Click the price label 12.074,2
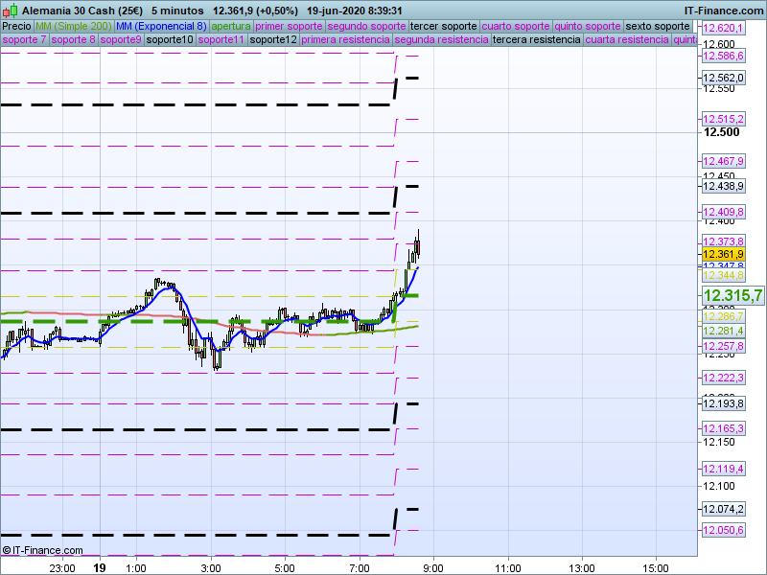 point(724,509)
